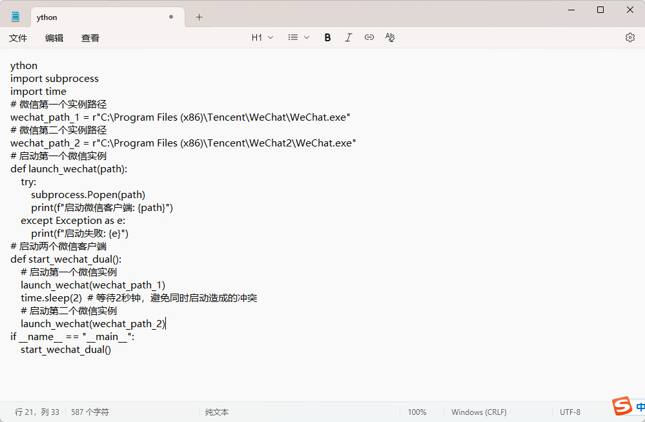Click the 'except Exception as e:' line

click(73, 221)
